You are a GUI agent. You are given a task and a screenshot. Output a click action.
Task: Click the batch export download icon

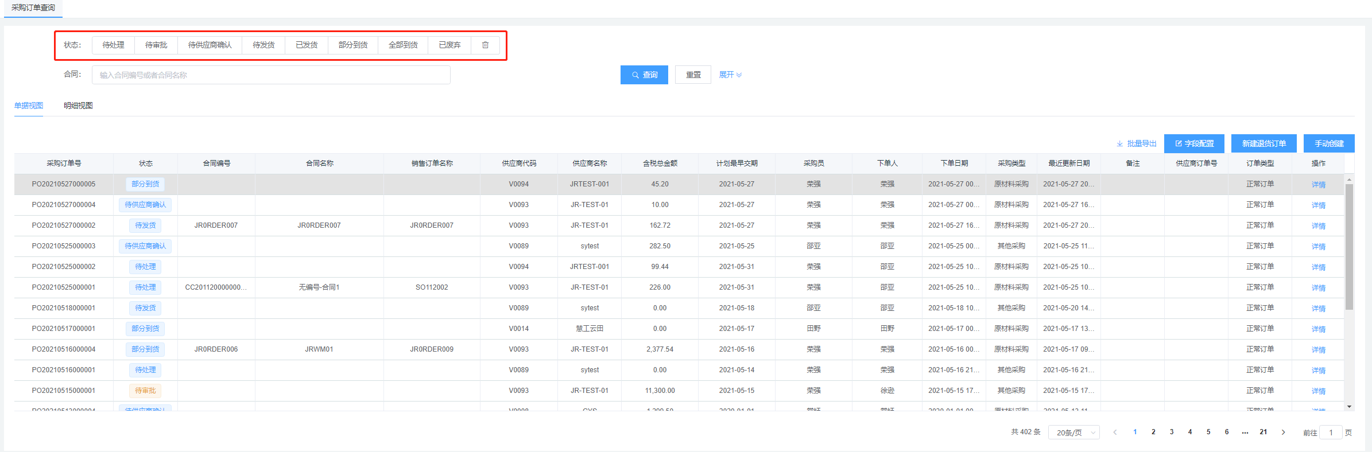pyautogui.click(x=1119, y=143)
